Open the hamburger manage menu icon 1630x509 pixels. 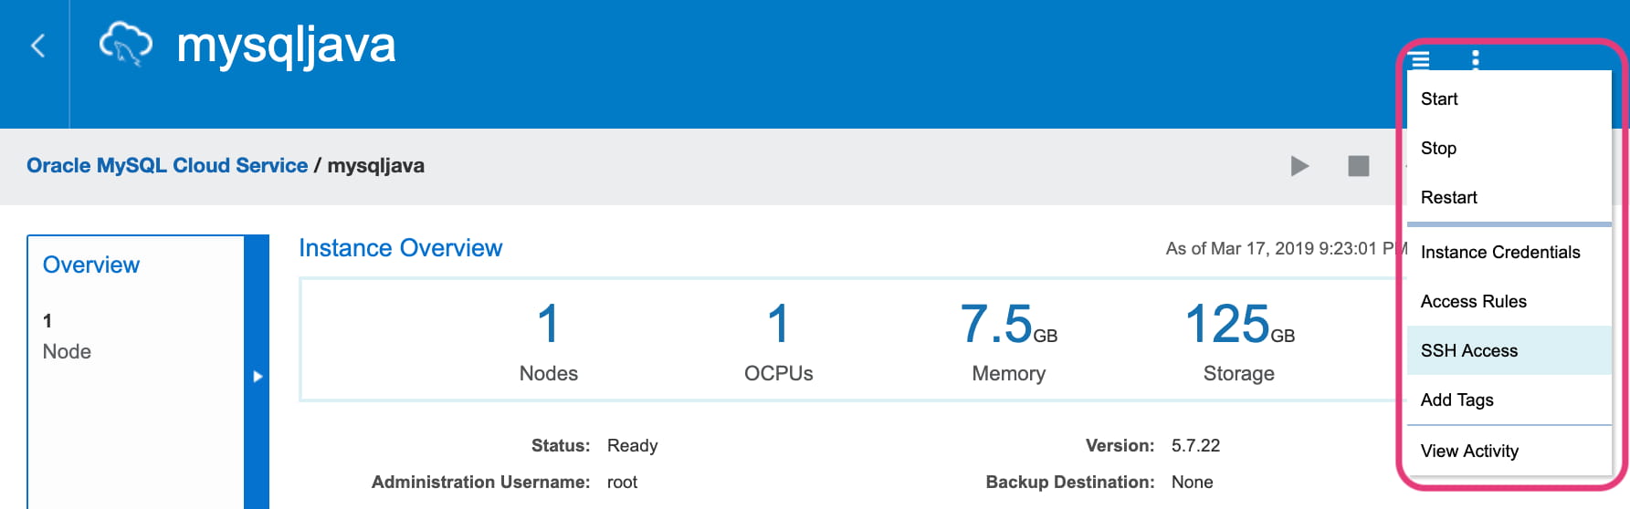click(x=1419, y=60)
